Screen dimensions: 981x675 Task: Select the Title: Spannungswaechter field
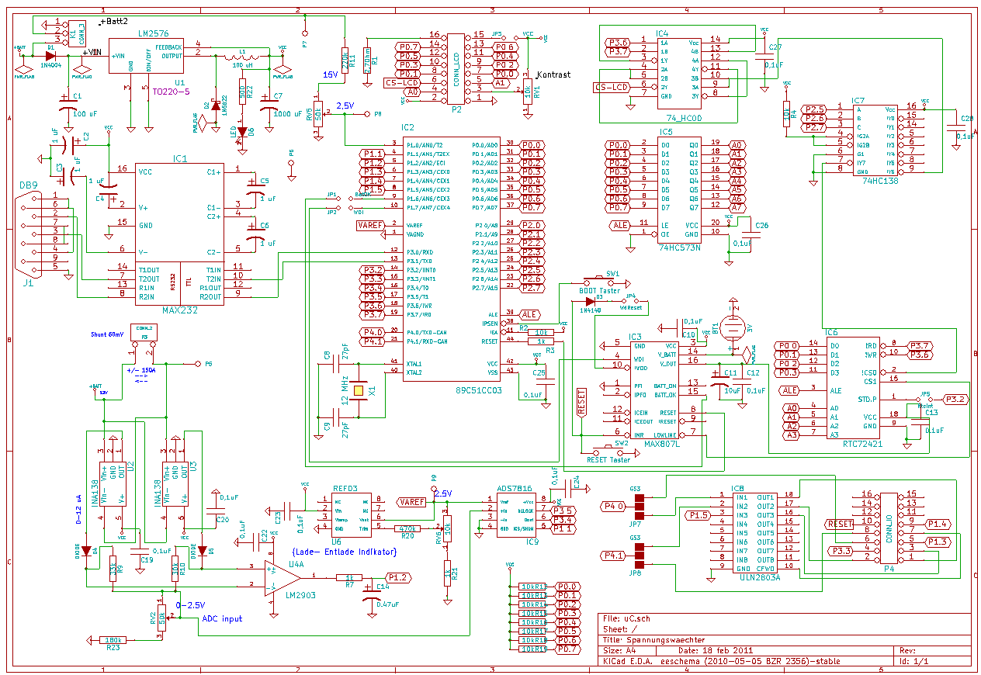pyautogui.click(x=653, y=640)
